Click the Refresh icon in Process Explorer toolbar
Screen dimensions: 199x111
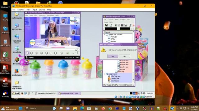coord(111,25)
